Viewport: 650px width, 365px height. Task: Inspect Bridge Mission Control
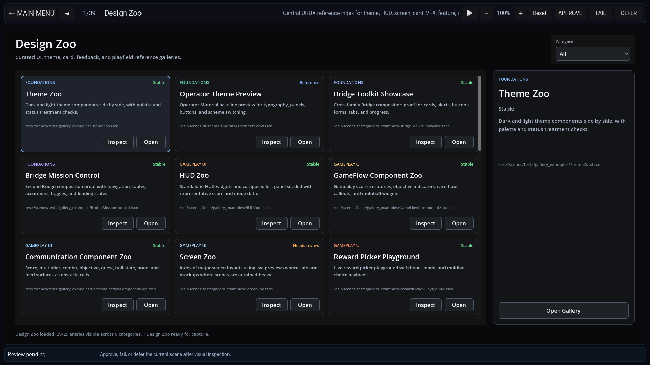[x=117, y=223]
